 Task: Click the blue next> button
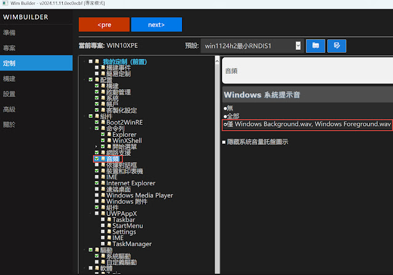[x=156, y=25]
